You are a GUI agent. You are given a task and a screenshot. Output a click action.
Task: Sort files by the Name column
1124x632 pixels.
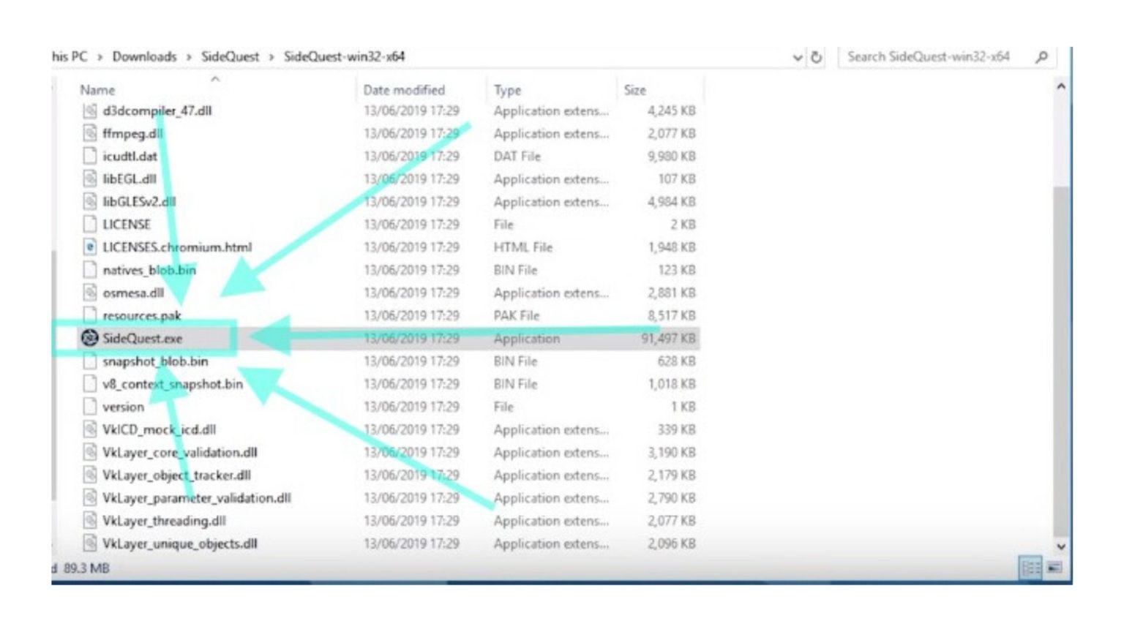98,90
